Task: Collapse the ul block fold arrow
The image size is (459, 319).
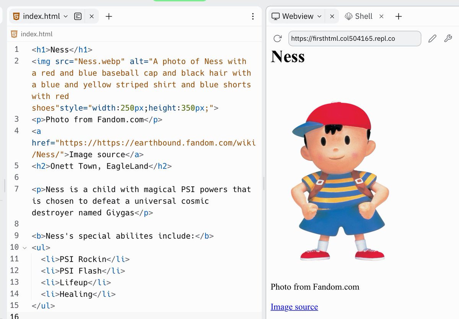Action: (25, 247)
